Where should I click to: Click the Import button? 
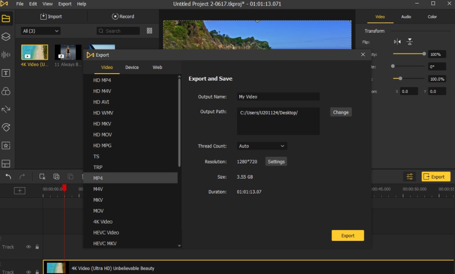[x=51, y=17]
